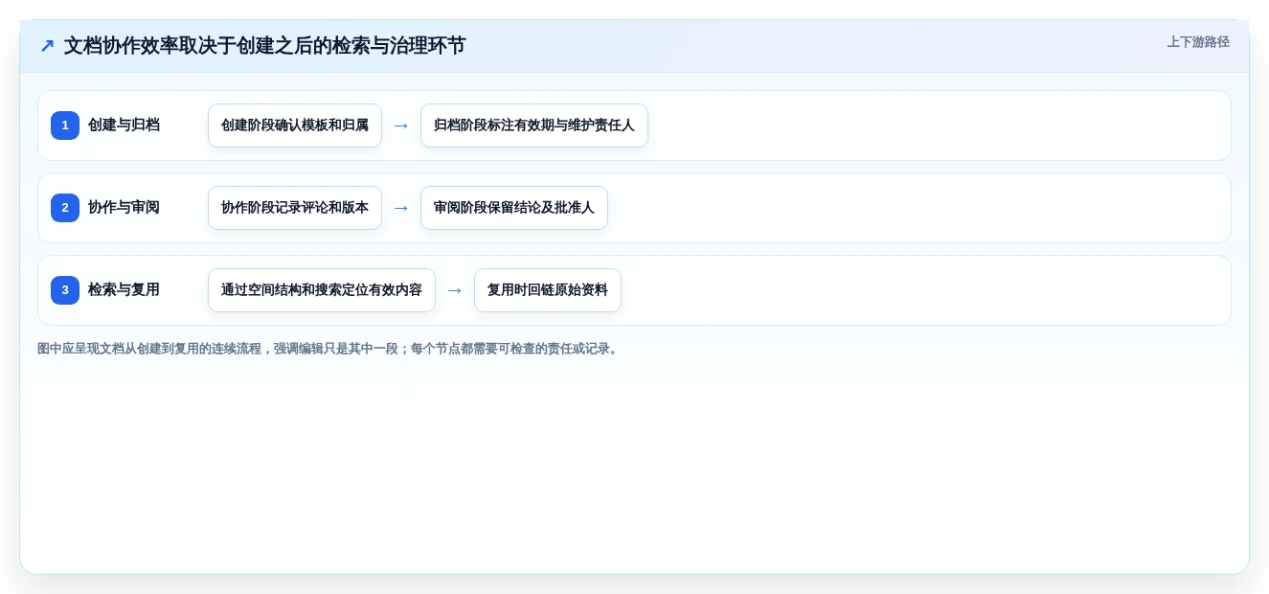Click the 检索与复用 stage label
The height and width of the screenshot is (594, 1269).
tap(124, 290)
